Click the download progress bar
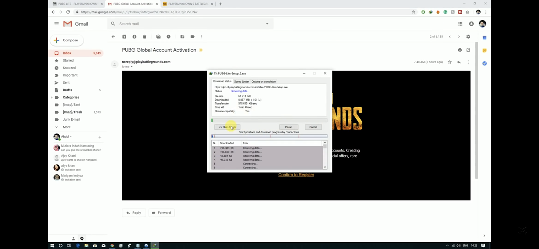The width and height of the screenshot is (539, 249). tap(269, 120)
